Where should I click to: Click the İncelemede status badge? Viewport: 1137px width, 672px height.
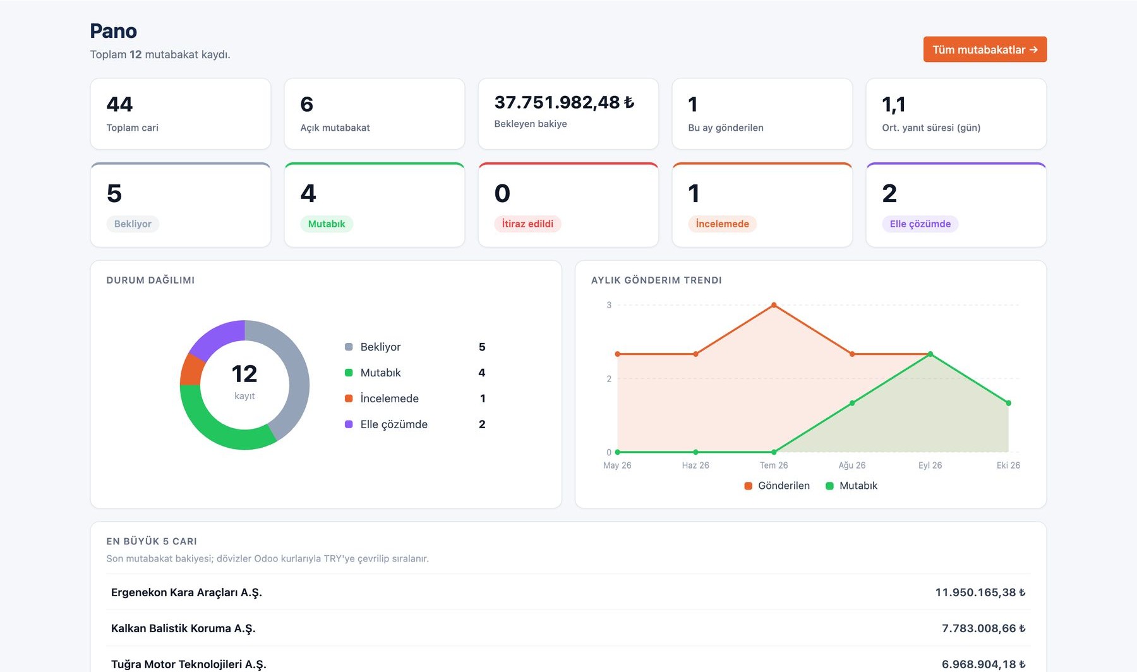722,224
